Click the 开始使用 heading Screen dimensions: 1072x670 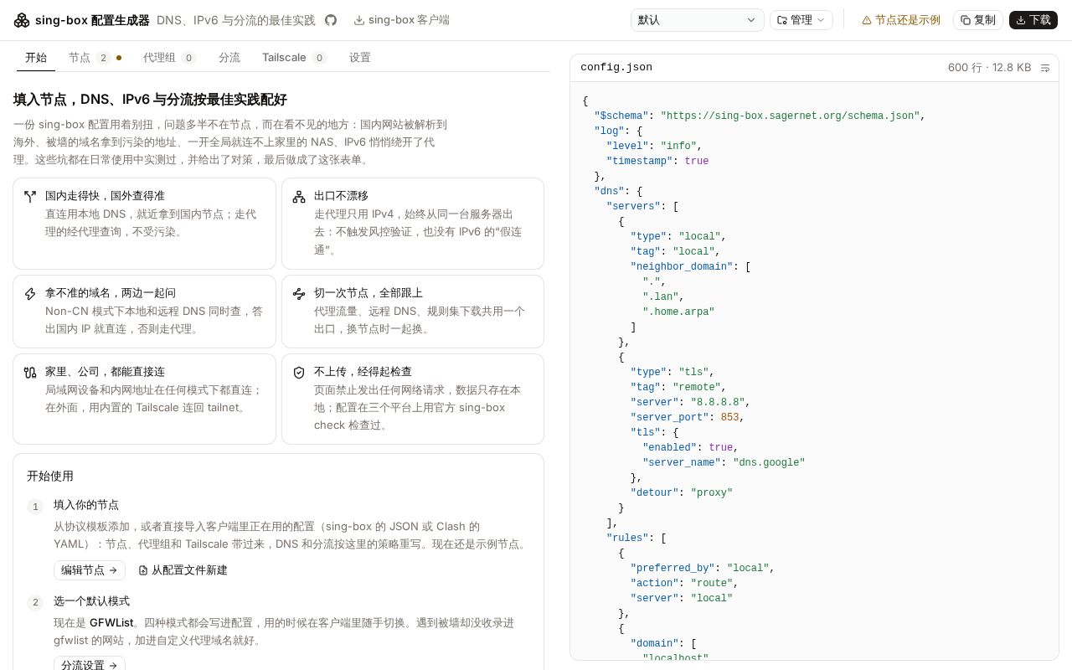pyautogui.click(x=50, y=476)
